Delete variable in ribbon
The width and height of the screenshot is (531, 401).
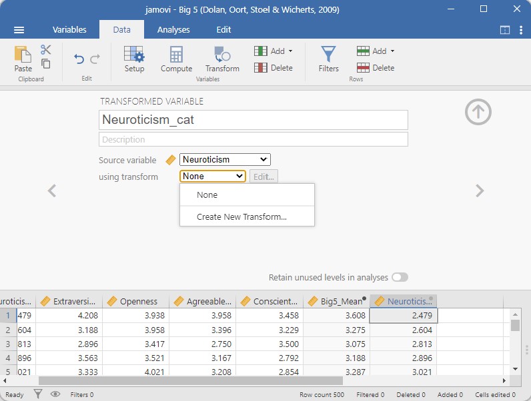click(274, 68)
